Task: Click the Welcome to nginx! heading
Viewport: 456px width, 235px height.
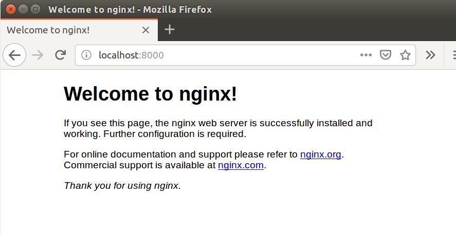Action: [x=150, y=94]
